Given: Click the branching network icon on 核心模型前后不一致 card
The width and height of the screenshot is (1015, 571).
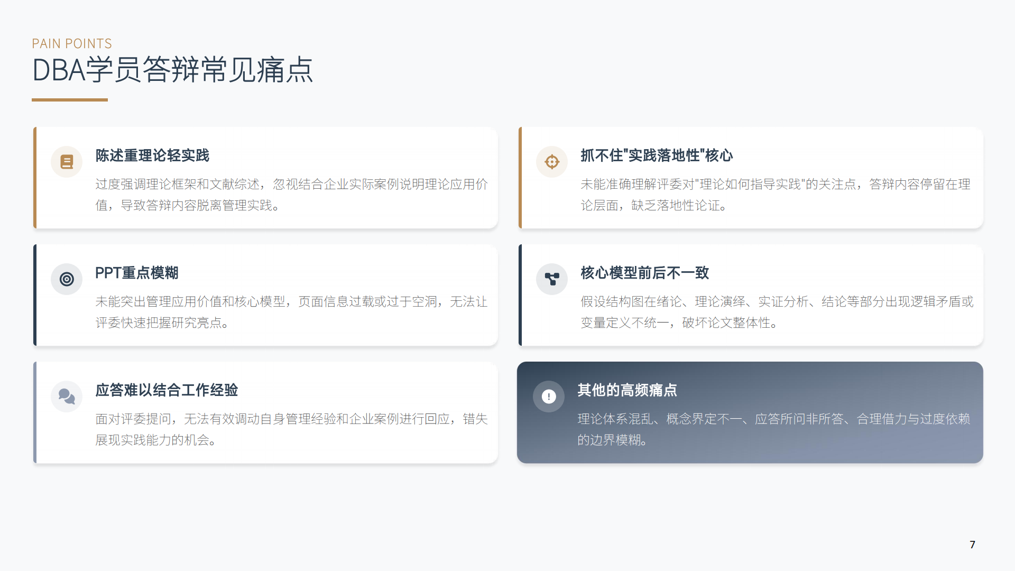Looking at the screenshot, I should (551, 279).
